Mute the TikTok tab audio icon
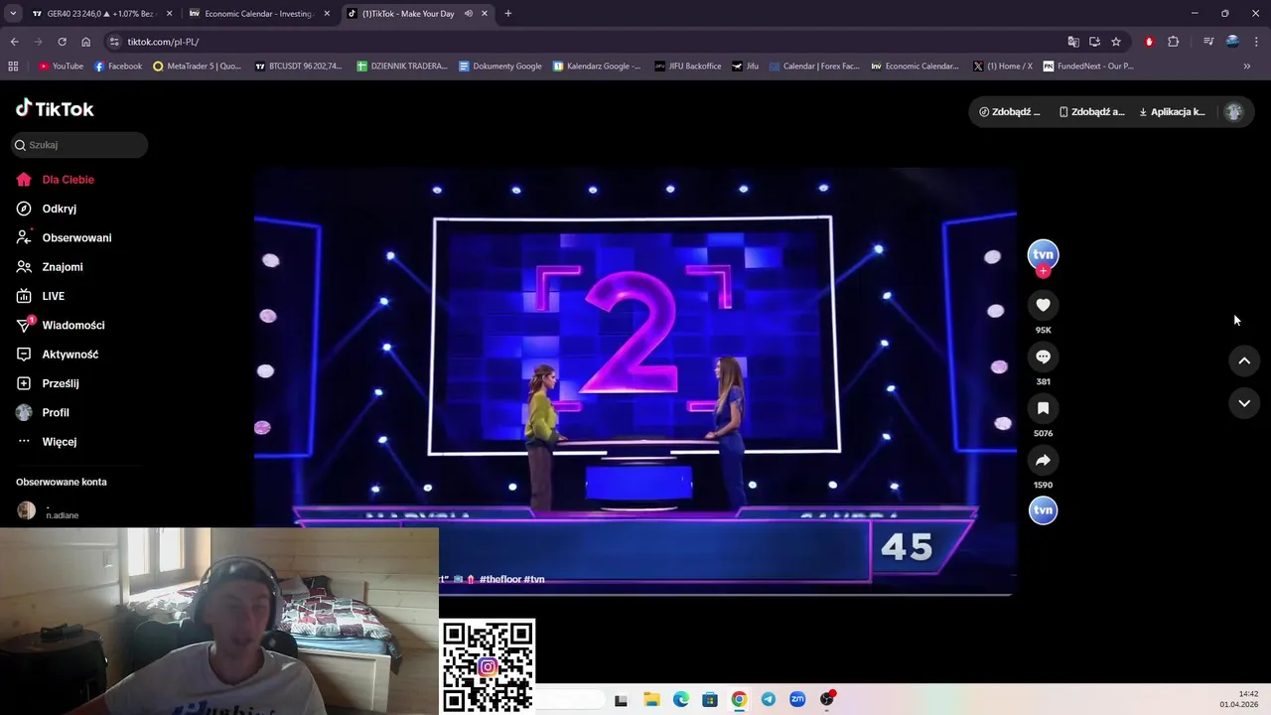1271x715 pixels. 468,14
